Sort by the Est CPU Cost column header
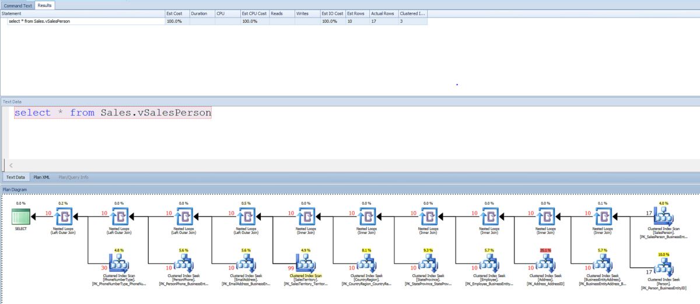 (254, 13)
